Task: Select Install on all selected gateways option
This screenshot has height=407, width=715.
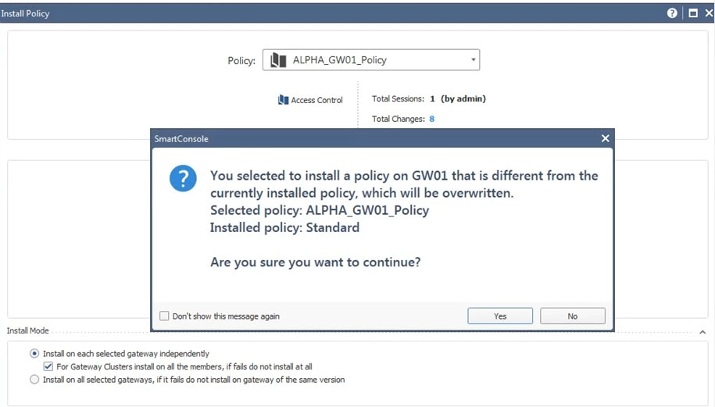Action: click(x=34, y=380)
